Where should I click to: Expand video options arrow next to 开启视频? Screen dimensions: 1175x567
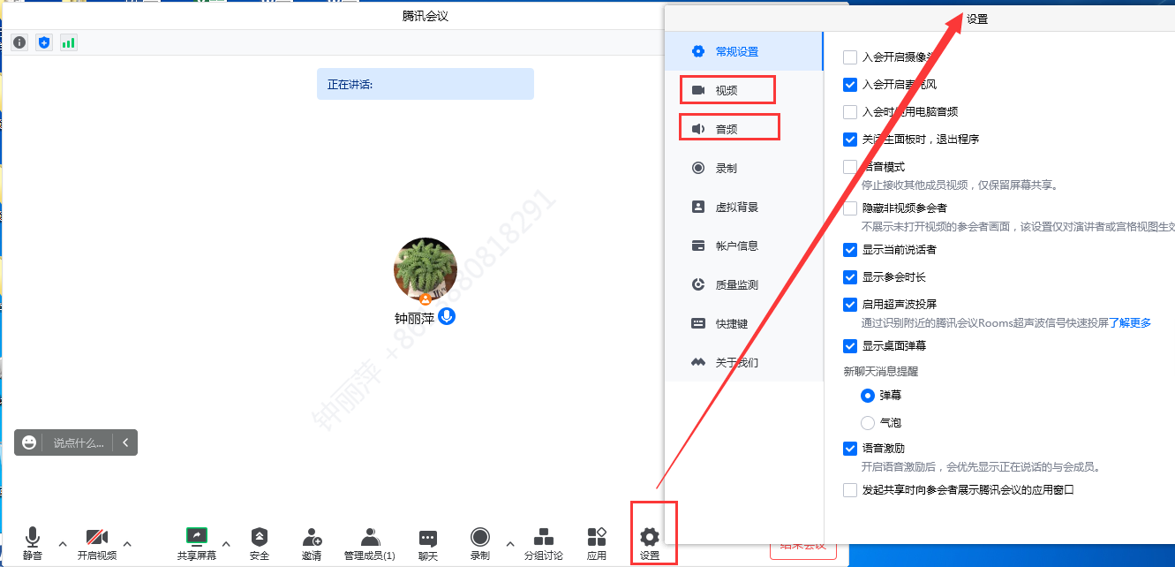[x=127, y=543]
